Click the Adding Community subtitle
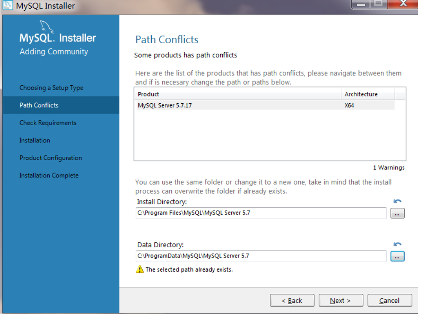This screenshot has width=424, height=314. coord(54,52)
